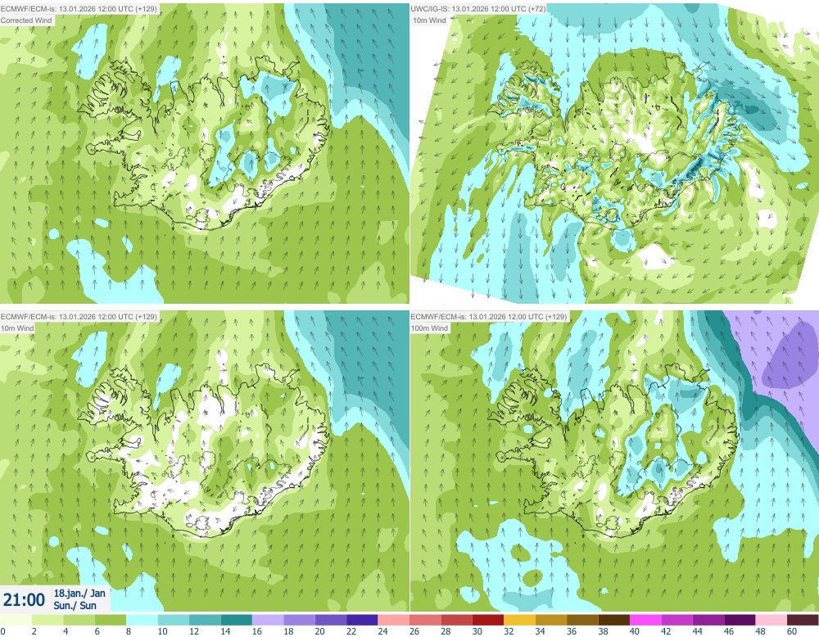Pick the deep plum 46–48 legend swatch

tap(740, 620)
